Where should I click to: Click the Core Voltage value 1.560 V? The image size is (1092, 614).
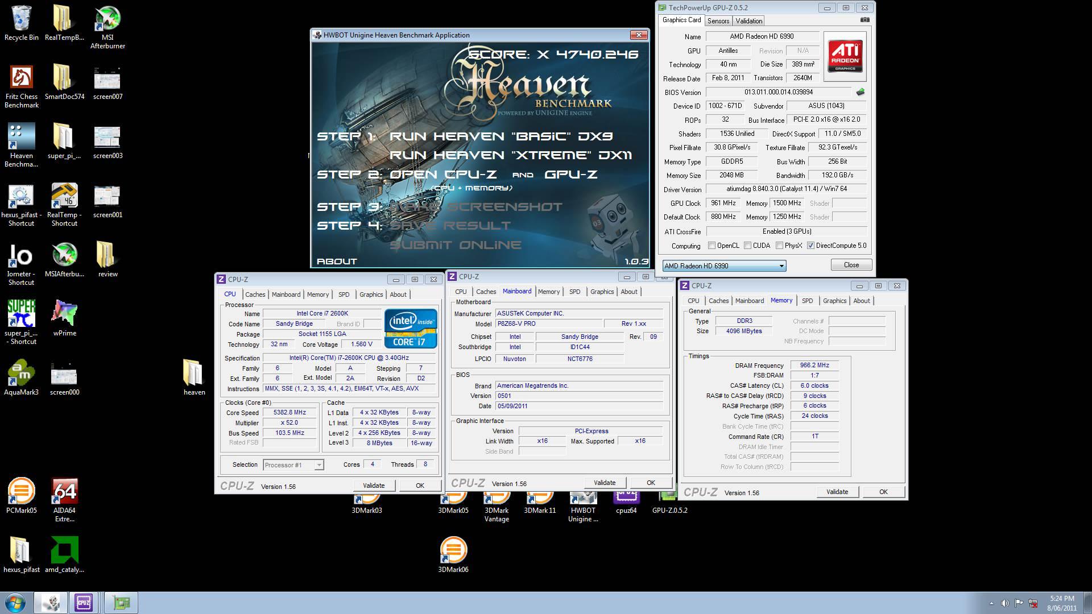(362, 345)
